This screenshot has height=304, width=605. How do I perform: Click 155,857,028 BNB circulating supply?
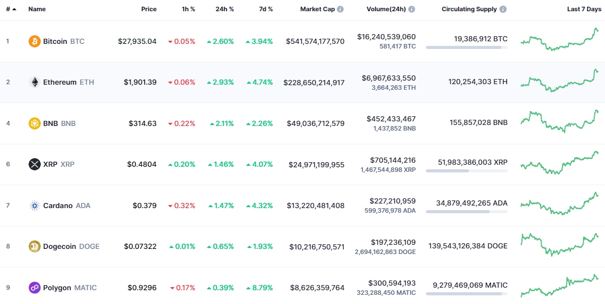click(478, 123)
